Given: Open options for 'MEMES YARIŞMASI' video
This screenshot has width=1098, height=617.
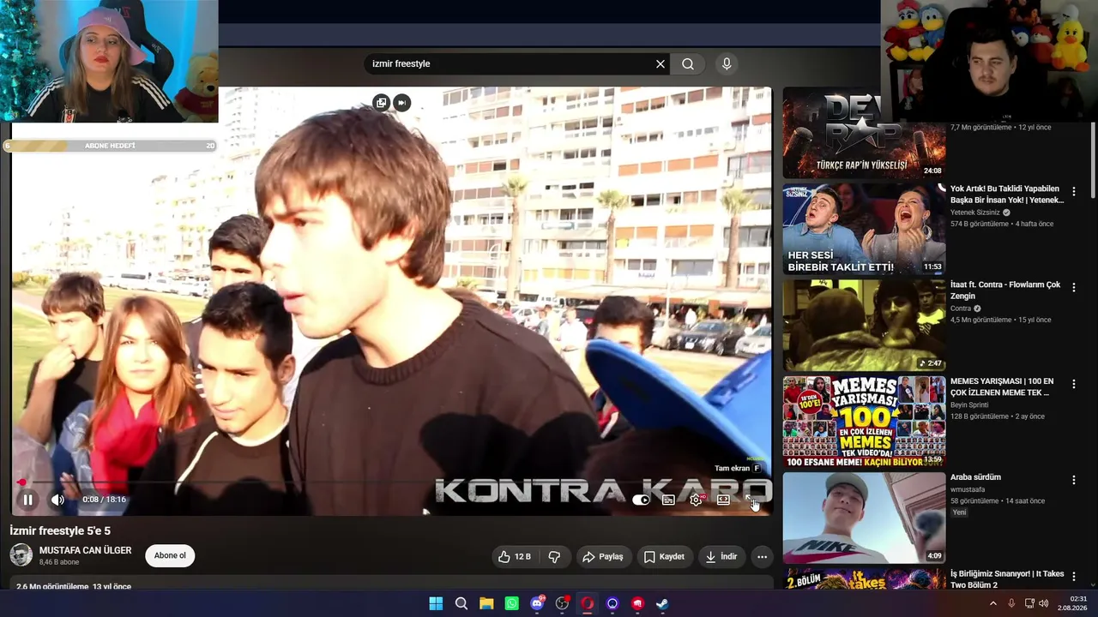Looking at the screenshot, I should [1073, 384].
